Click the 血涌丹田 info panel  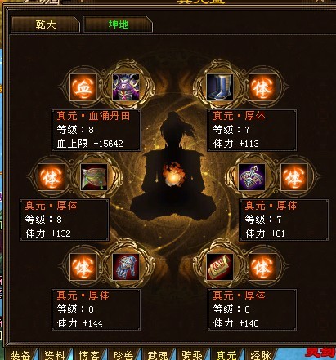pyautogui.click(x=96, y=130)
